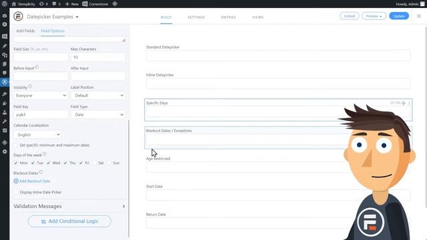Click info icon next to Blackout Dates label
Viewport: 427px width, 240px height.
41,172
